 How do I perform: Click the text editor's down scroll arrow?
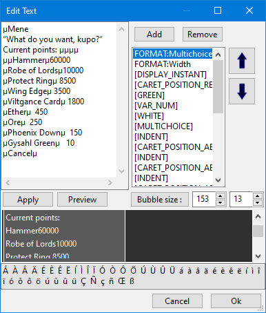(x=121, y=171)
